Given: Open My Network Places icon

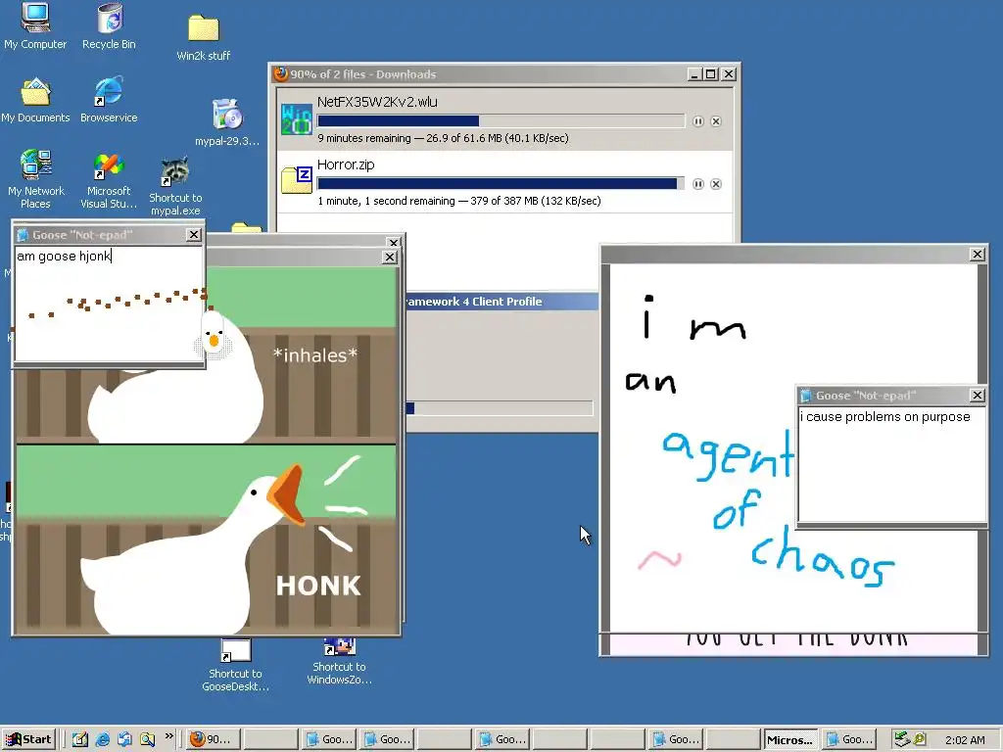Looking at the screenshot, I should tap(36, 178).
